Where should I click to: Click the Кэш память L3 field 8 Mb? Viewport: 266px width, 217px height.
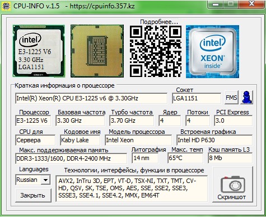tap(230, 158)
